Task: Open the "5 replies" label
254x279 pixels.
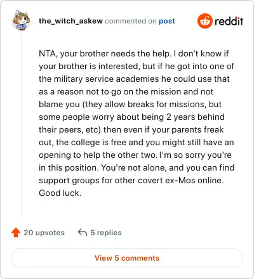Action: (x=106, y=233)
